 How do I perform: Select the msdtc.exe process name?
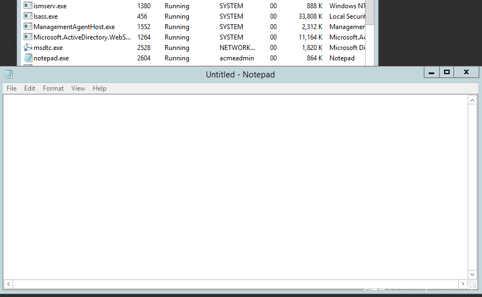[x=48, y=48]
